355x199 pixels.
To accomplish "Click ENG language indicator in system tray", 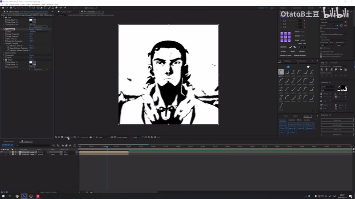I will [335, 196].
